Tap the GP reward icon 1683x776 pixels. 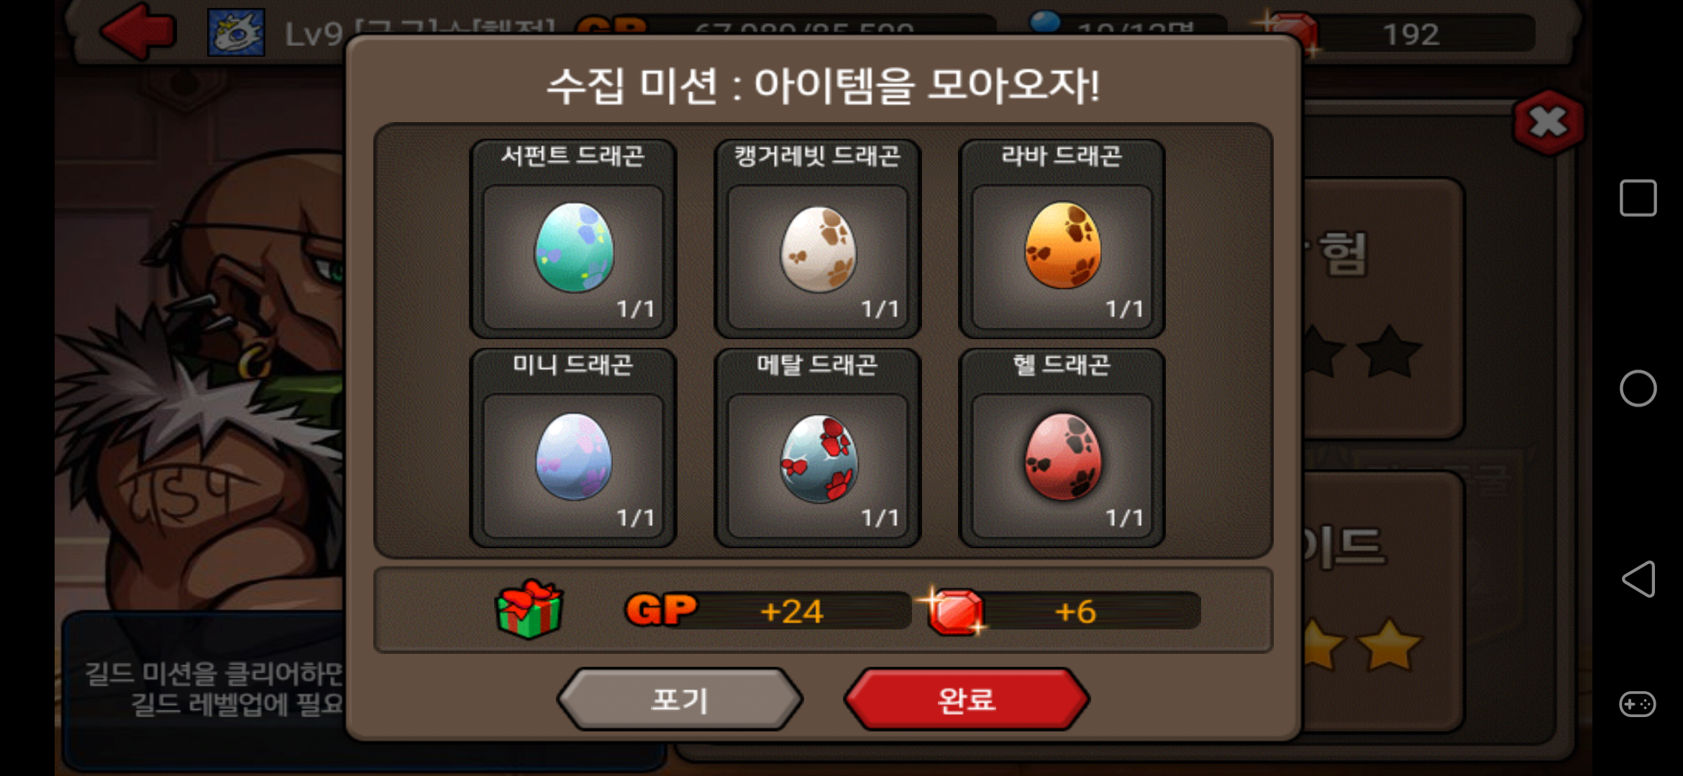pyautogui.click(x=661, y=610)
